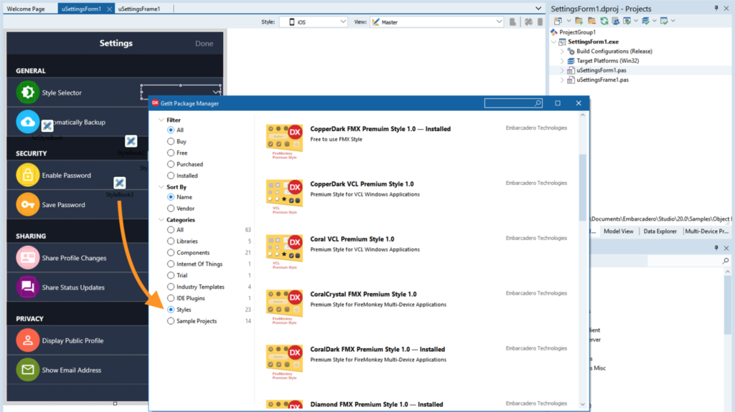Select the Purchased filter radio button
The width and height of the screenshot is (735, 412).
[x=171, y=164]
